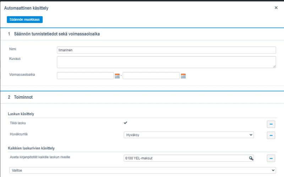Open the start date calendar picker
The width and height of the screenshot is (284, 177).
117,76
